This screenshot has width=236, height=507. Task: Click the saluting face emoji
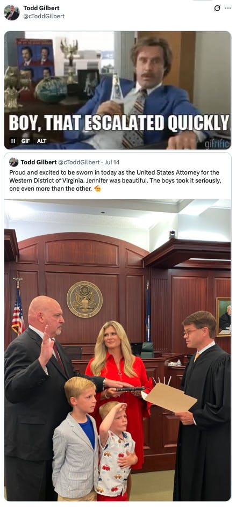(x=97, y=189)
